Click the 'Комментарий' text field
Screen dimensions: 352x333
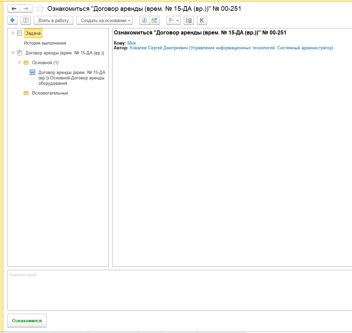point(179,290)
